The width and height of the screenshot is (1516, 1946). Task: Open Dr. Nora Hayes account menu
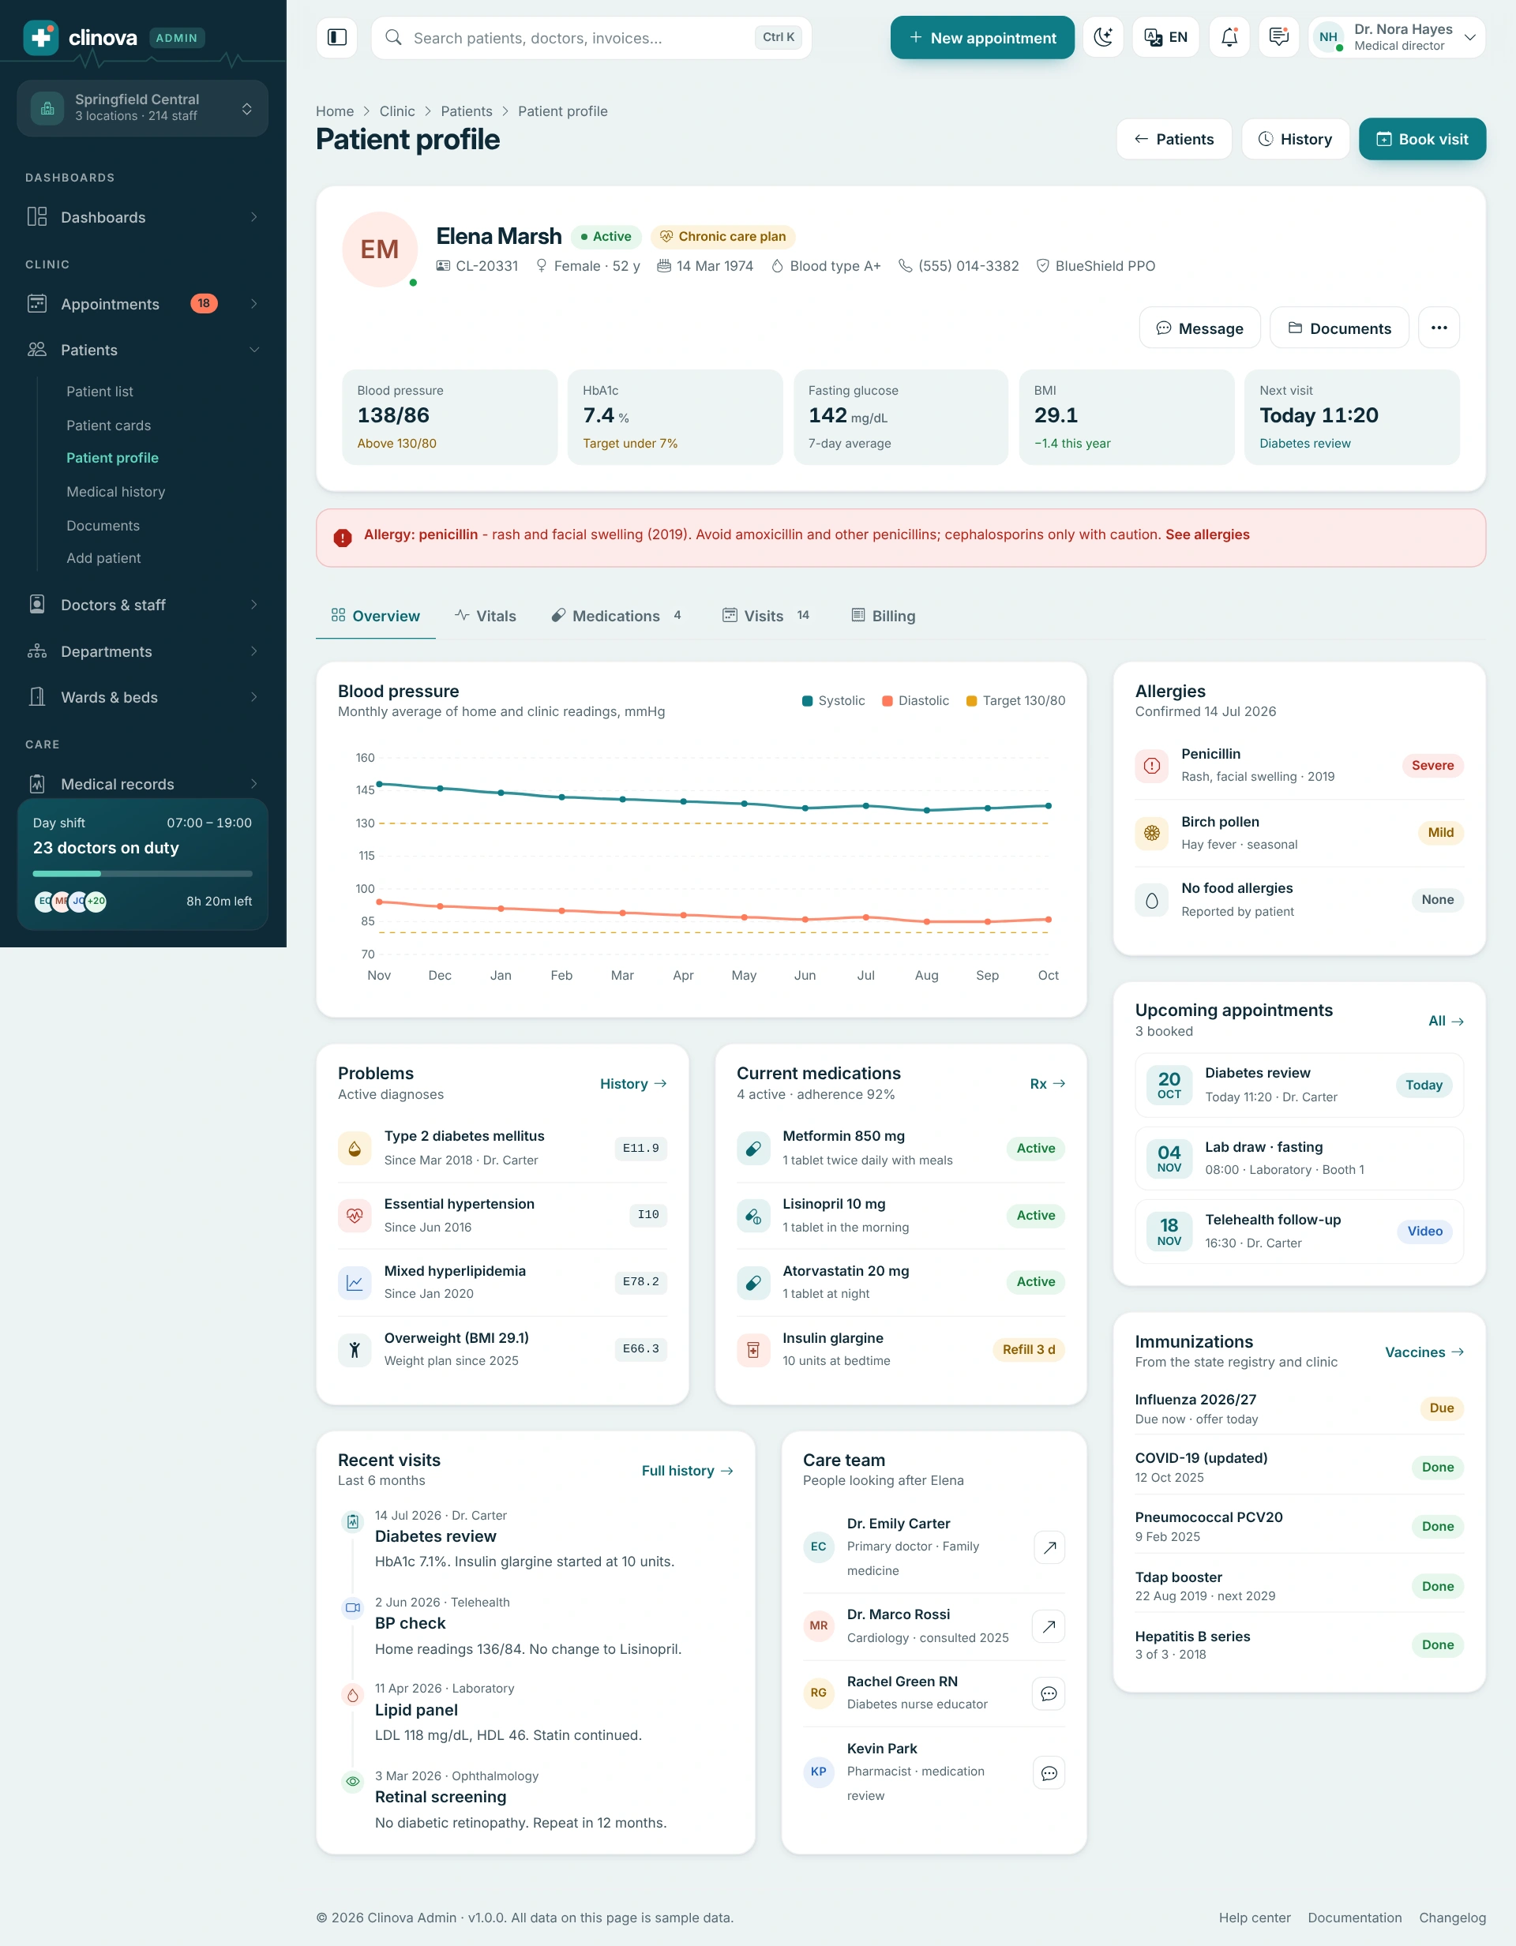(x=1397, y=37)
